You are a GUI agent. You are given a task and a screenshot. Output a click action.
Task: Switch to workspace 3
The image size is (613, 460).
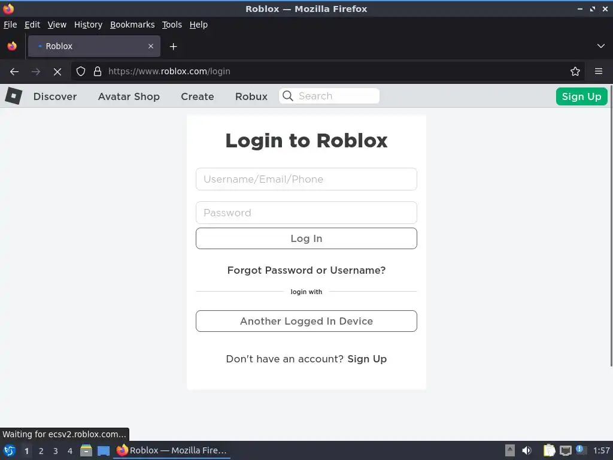[56, 451]
